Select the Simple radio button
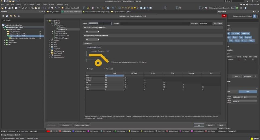Screen dimensions: 260x140 87,69
